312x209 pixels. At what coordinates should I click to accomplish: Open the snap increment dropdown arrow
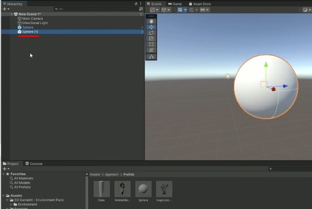coord(207,10)
